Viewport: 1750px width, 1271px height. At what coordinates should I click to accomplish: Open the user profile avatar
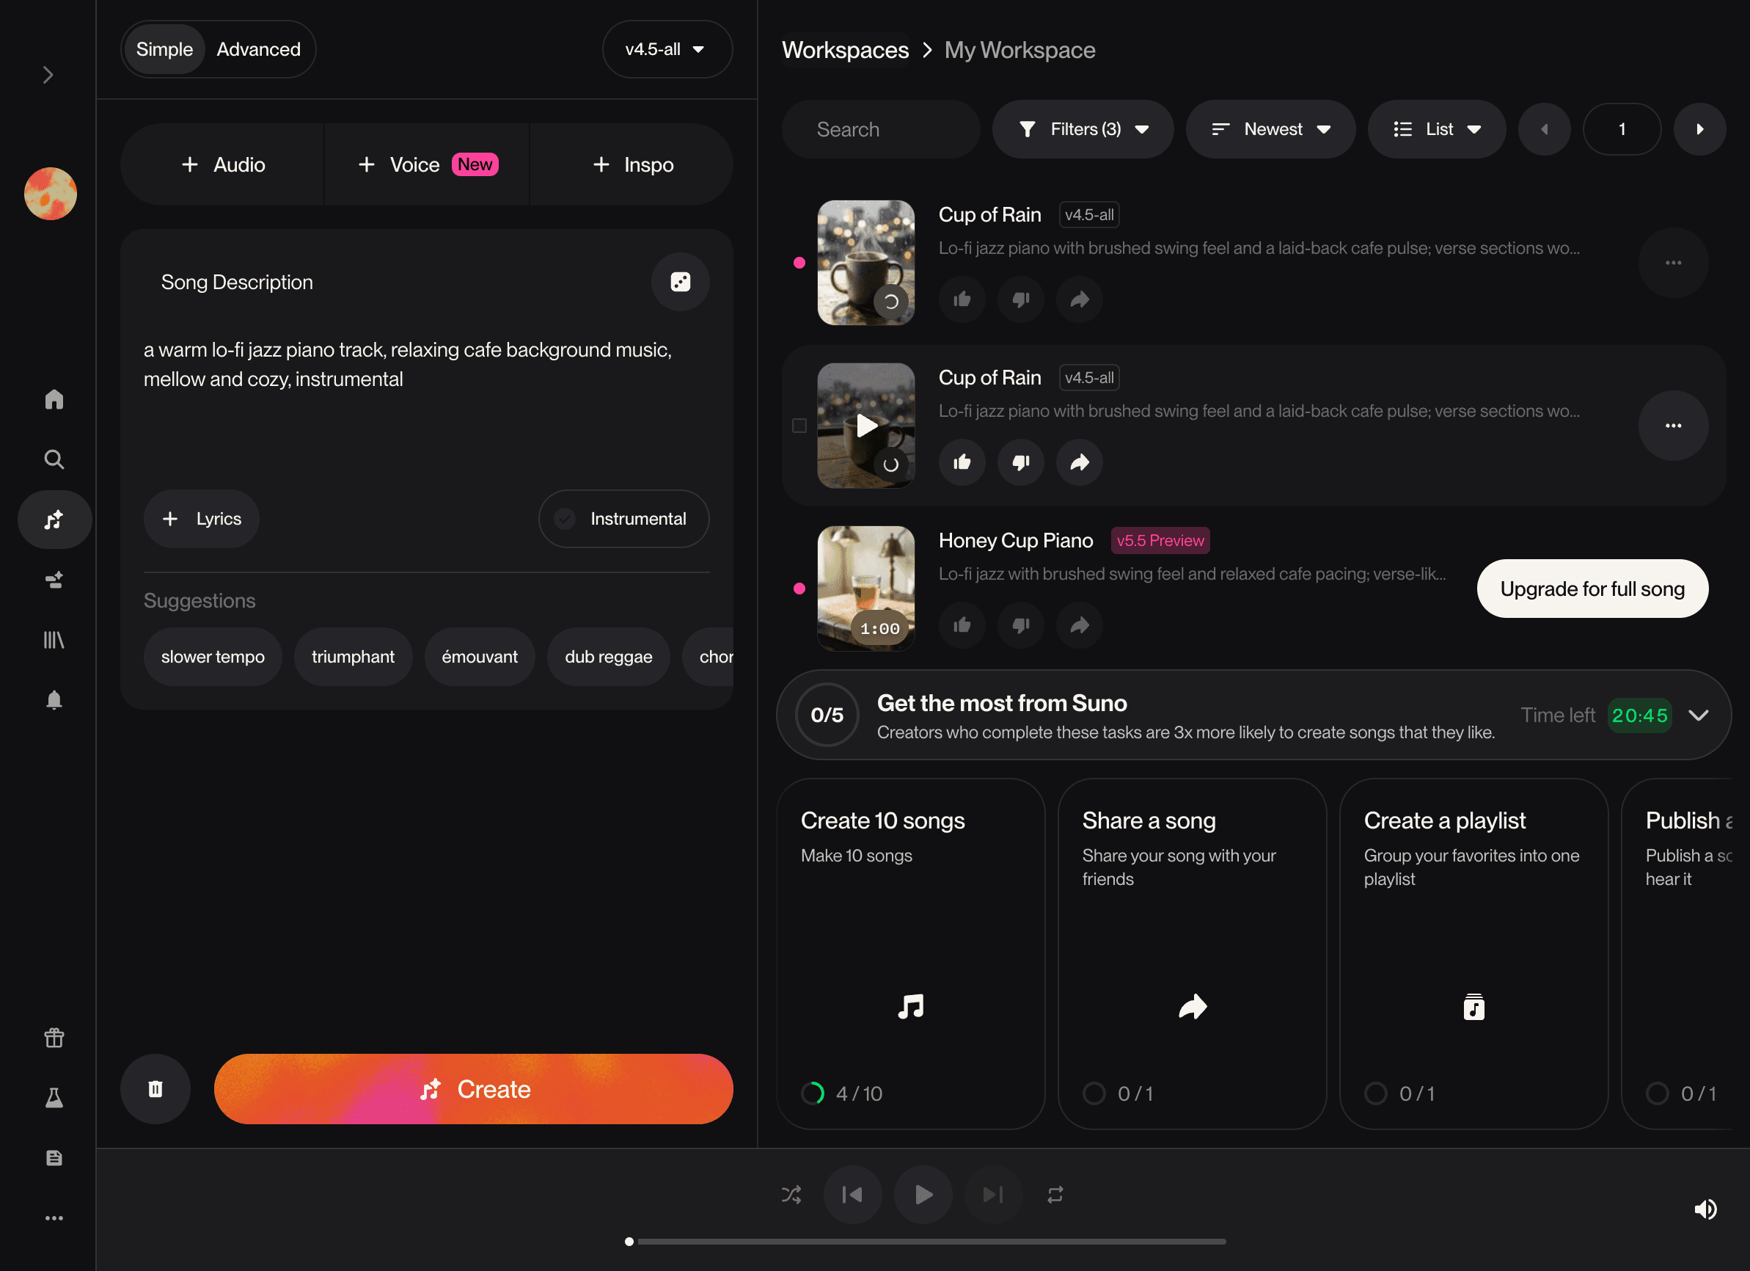coord(51,194)
